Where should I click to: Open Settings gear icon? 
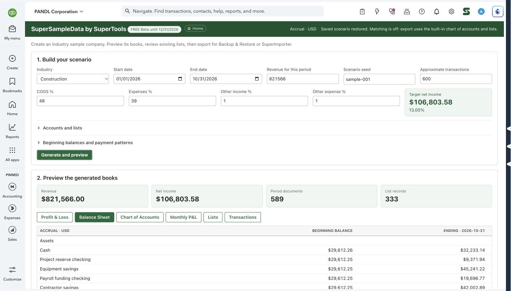pyautogui.click(x=452, y=11)
